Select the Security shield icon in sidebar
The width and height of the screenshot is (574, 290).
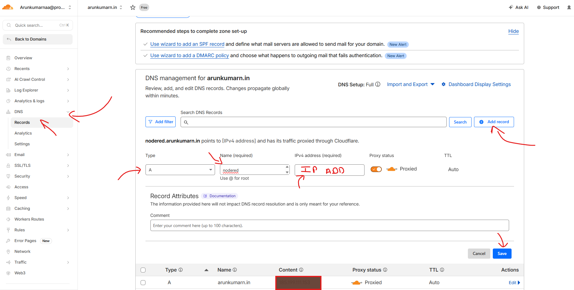[x=9, y=176]
